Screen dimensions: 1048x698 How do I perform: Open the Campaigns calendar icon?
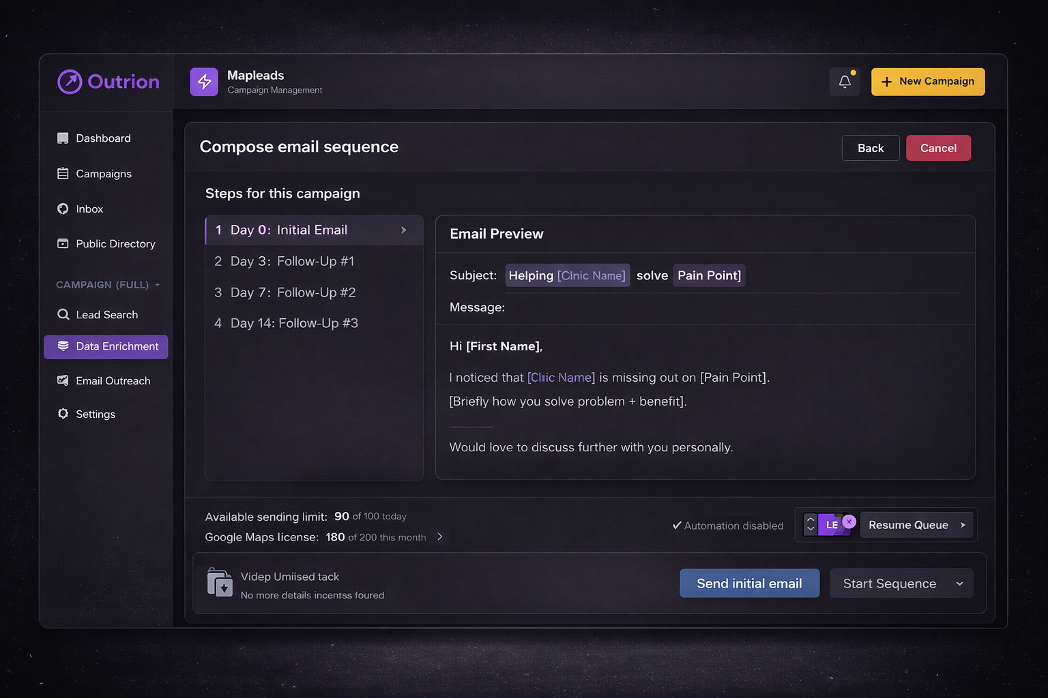click(63, 173)
